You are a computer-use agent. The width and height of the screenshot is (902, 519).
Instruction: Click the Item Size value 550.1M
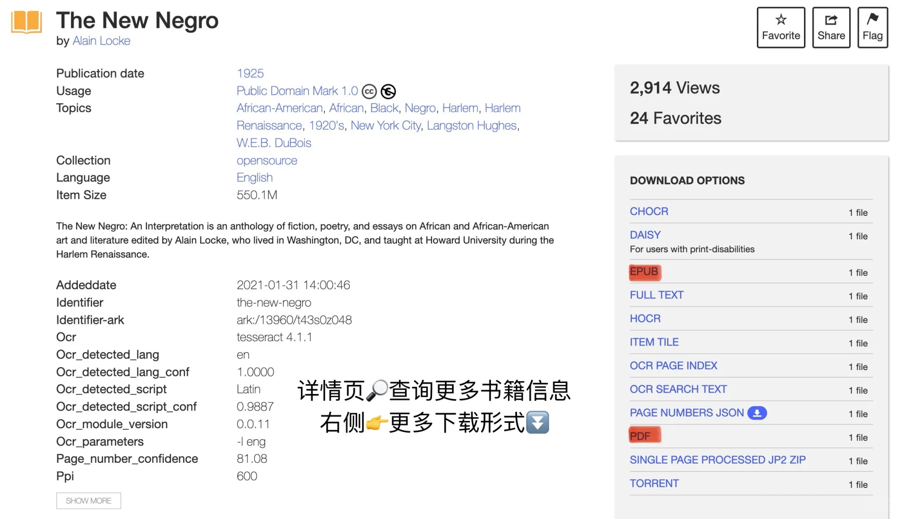point(257,195)
